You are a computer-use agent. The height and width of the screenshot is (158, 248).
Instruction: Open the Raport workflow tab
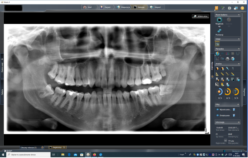(155, 7)
